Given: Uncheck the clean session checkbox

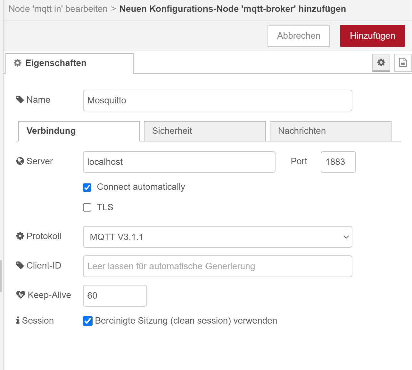Looking at the screenshot, I should [x=88, y=321].
